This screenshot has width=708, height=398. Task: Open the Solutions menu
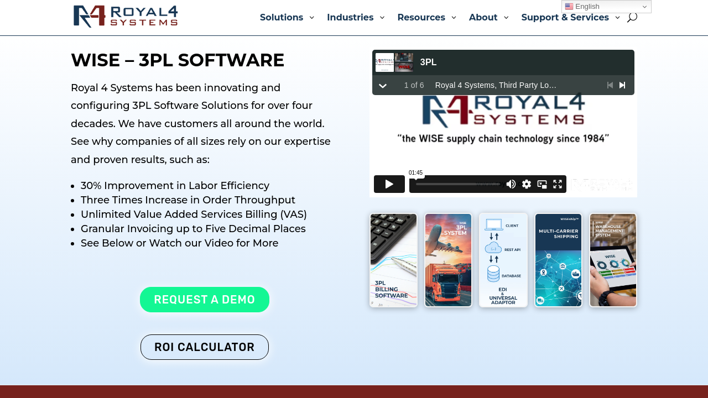[x=287, y=17]
